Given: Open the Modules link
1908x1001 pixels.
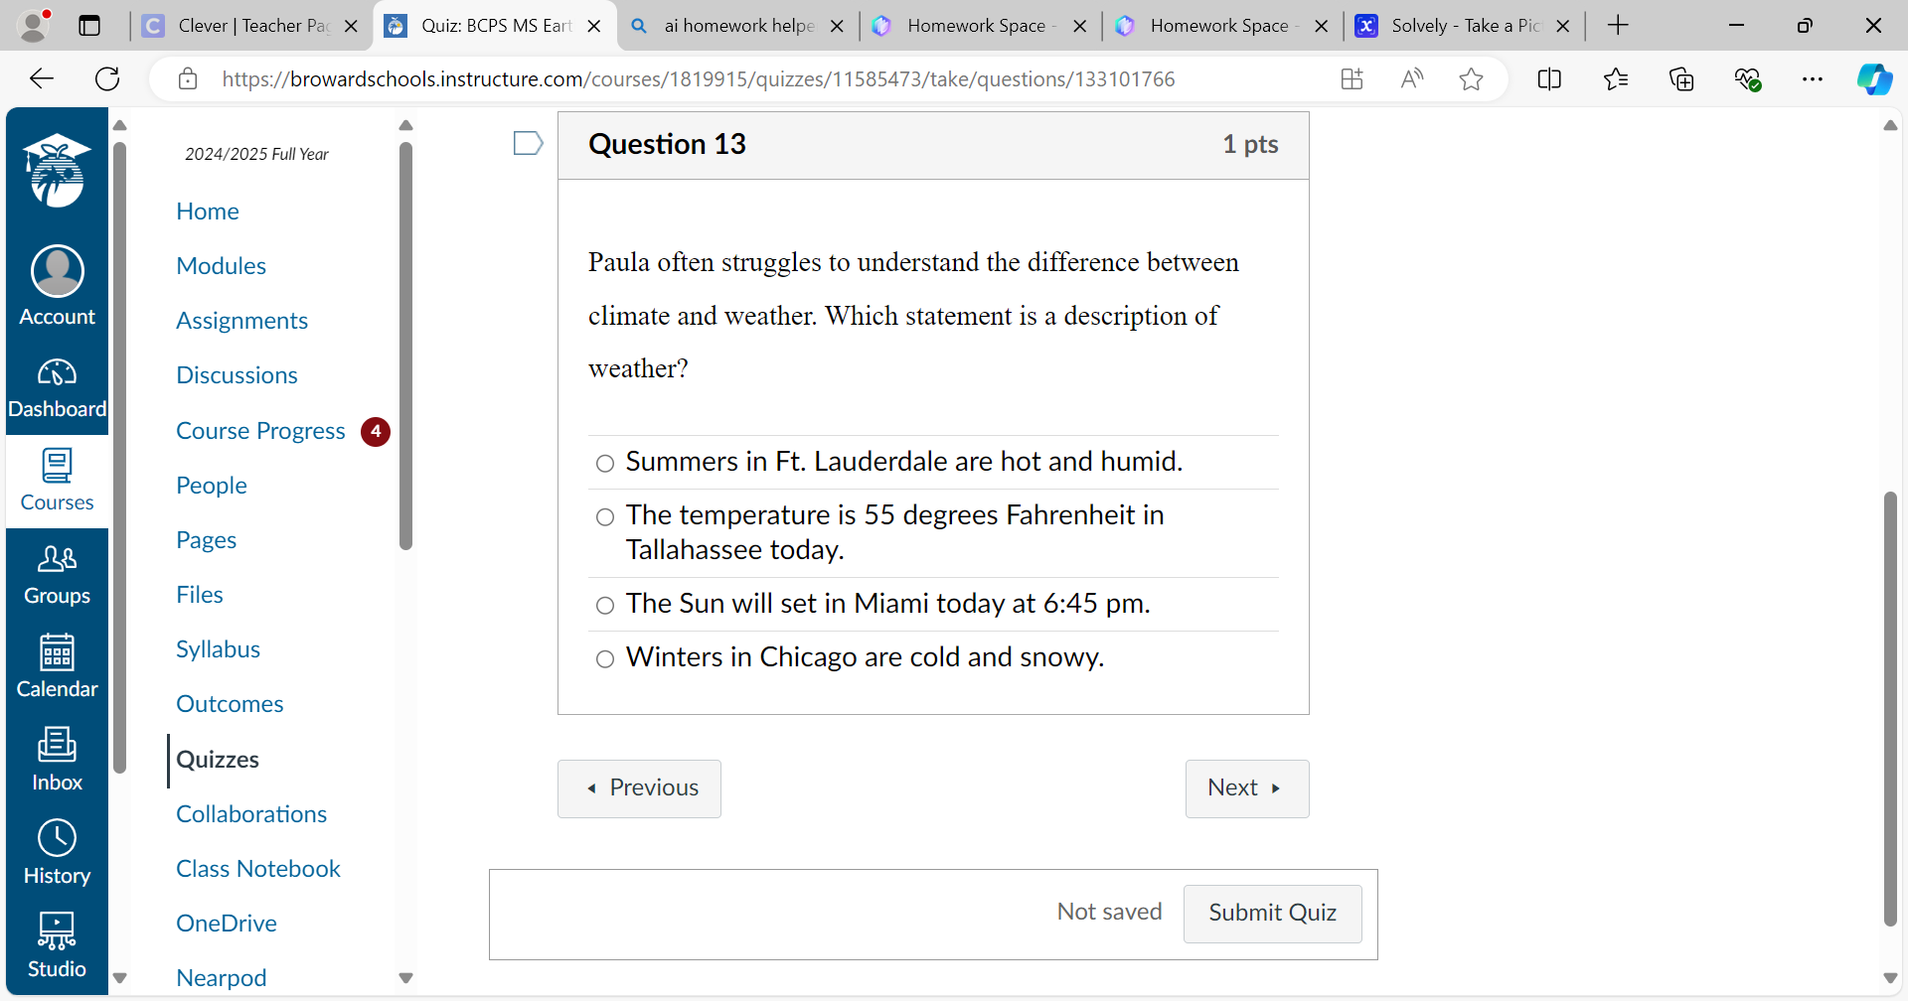Looking at the screenshot, I should coord(221,266).
